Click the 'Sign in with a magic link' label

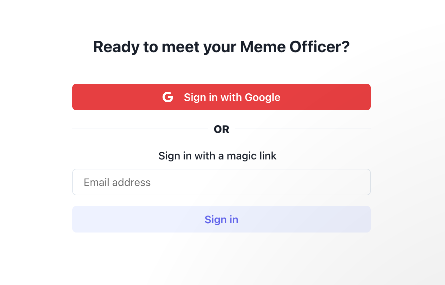coord(217,156)
